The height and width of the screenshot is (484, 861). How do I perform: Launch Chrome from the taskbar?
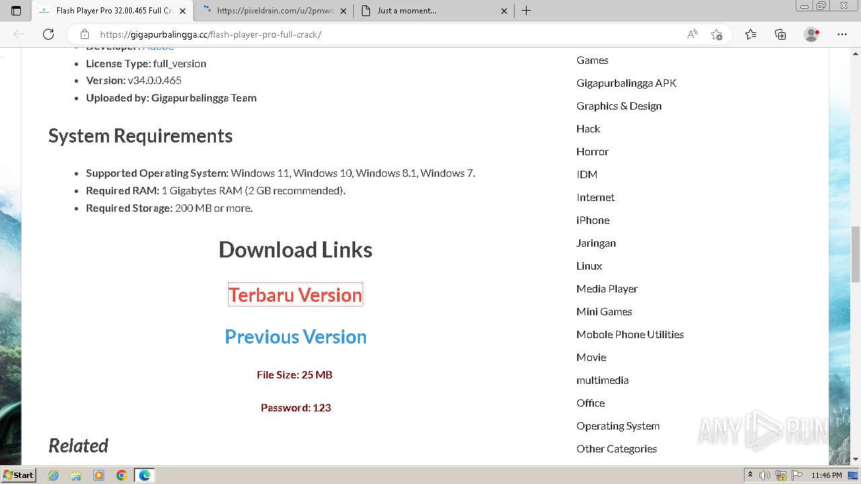point(122,475)
